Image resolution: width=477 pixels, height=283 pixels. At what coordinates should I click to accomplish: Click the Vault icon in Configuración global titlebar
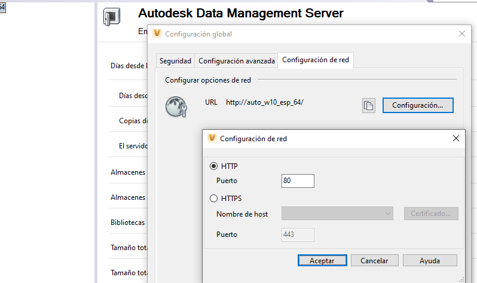pos(158,34)
